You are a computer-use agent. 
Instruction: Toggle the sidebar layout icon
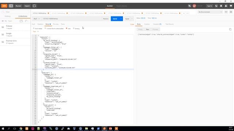tap(11, 6)
